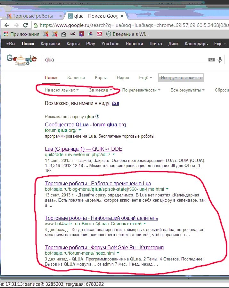The height and width of the screenshot is (288, 229).
Task: Expand Ещё dropdown in the black Google bar
Action: 220,44
